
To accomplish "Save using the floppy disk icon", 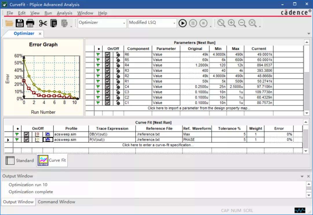I will pos(20,23).
